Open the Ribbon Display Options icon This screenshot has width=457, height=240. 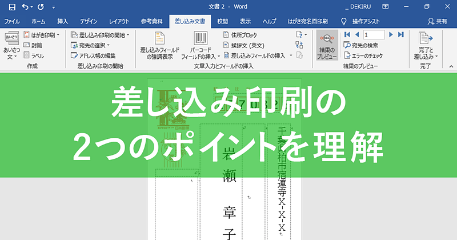(x=385, y=6)
